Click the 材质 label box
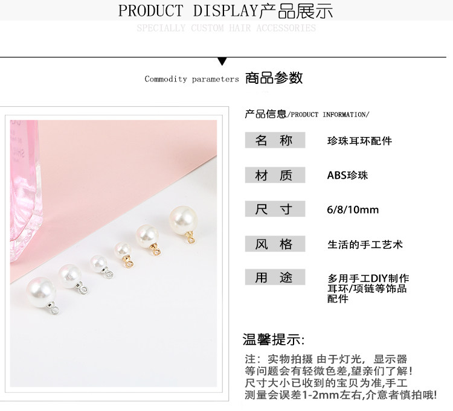453x411 pixels. click(x=275, y=175)
